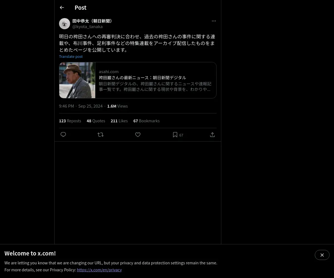
Task: Bookmark the post using the bookmark icon
Action: pyautogui.click(x=175, y=135)
